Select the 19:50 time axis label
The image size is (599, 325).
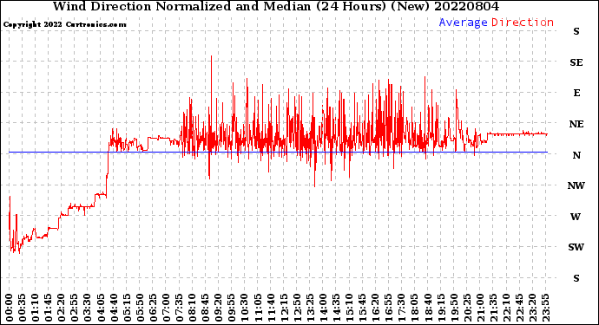coord(454,308)
